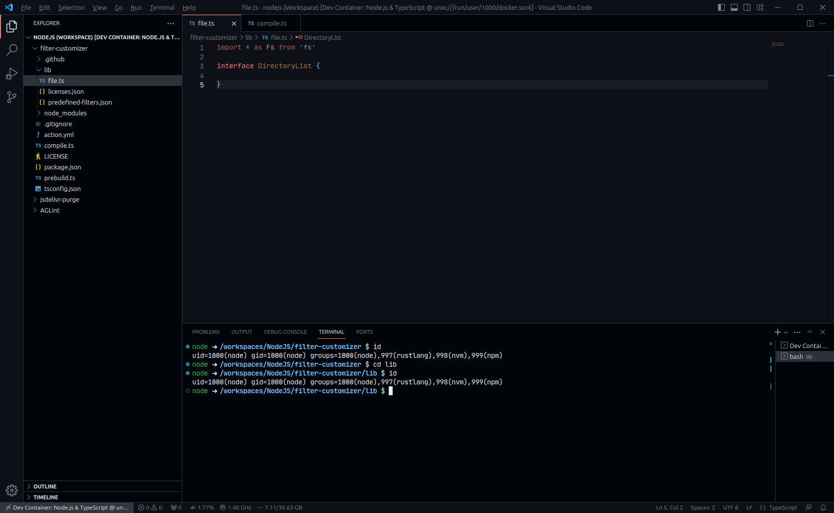Open a new terminal with the plus icon
Viewport: 834px width, 513px height.
777,332
